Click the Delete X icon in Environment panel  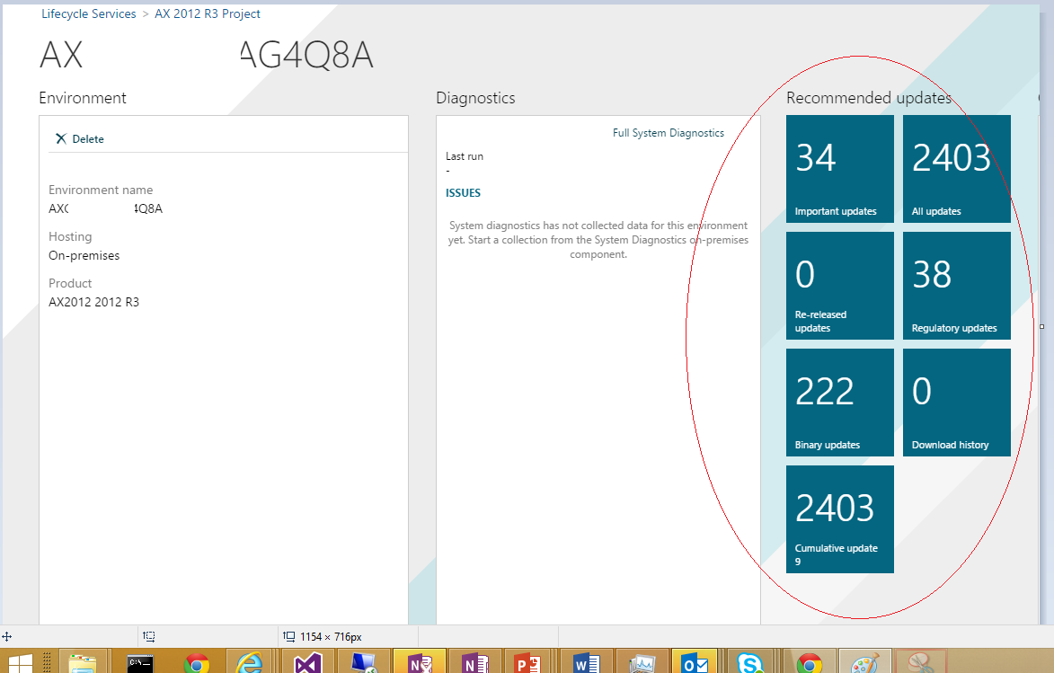click(x=61, y=139)
